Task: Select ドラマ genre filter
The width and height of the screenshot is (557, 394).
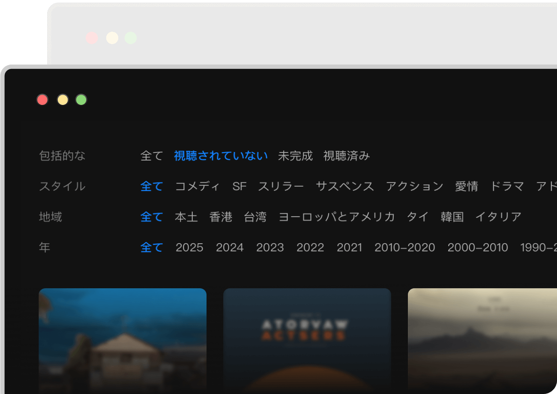Action: (x=507, y=186)
